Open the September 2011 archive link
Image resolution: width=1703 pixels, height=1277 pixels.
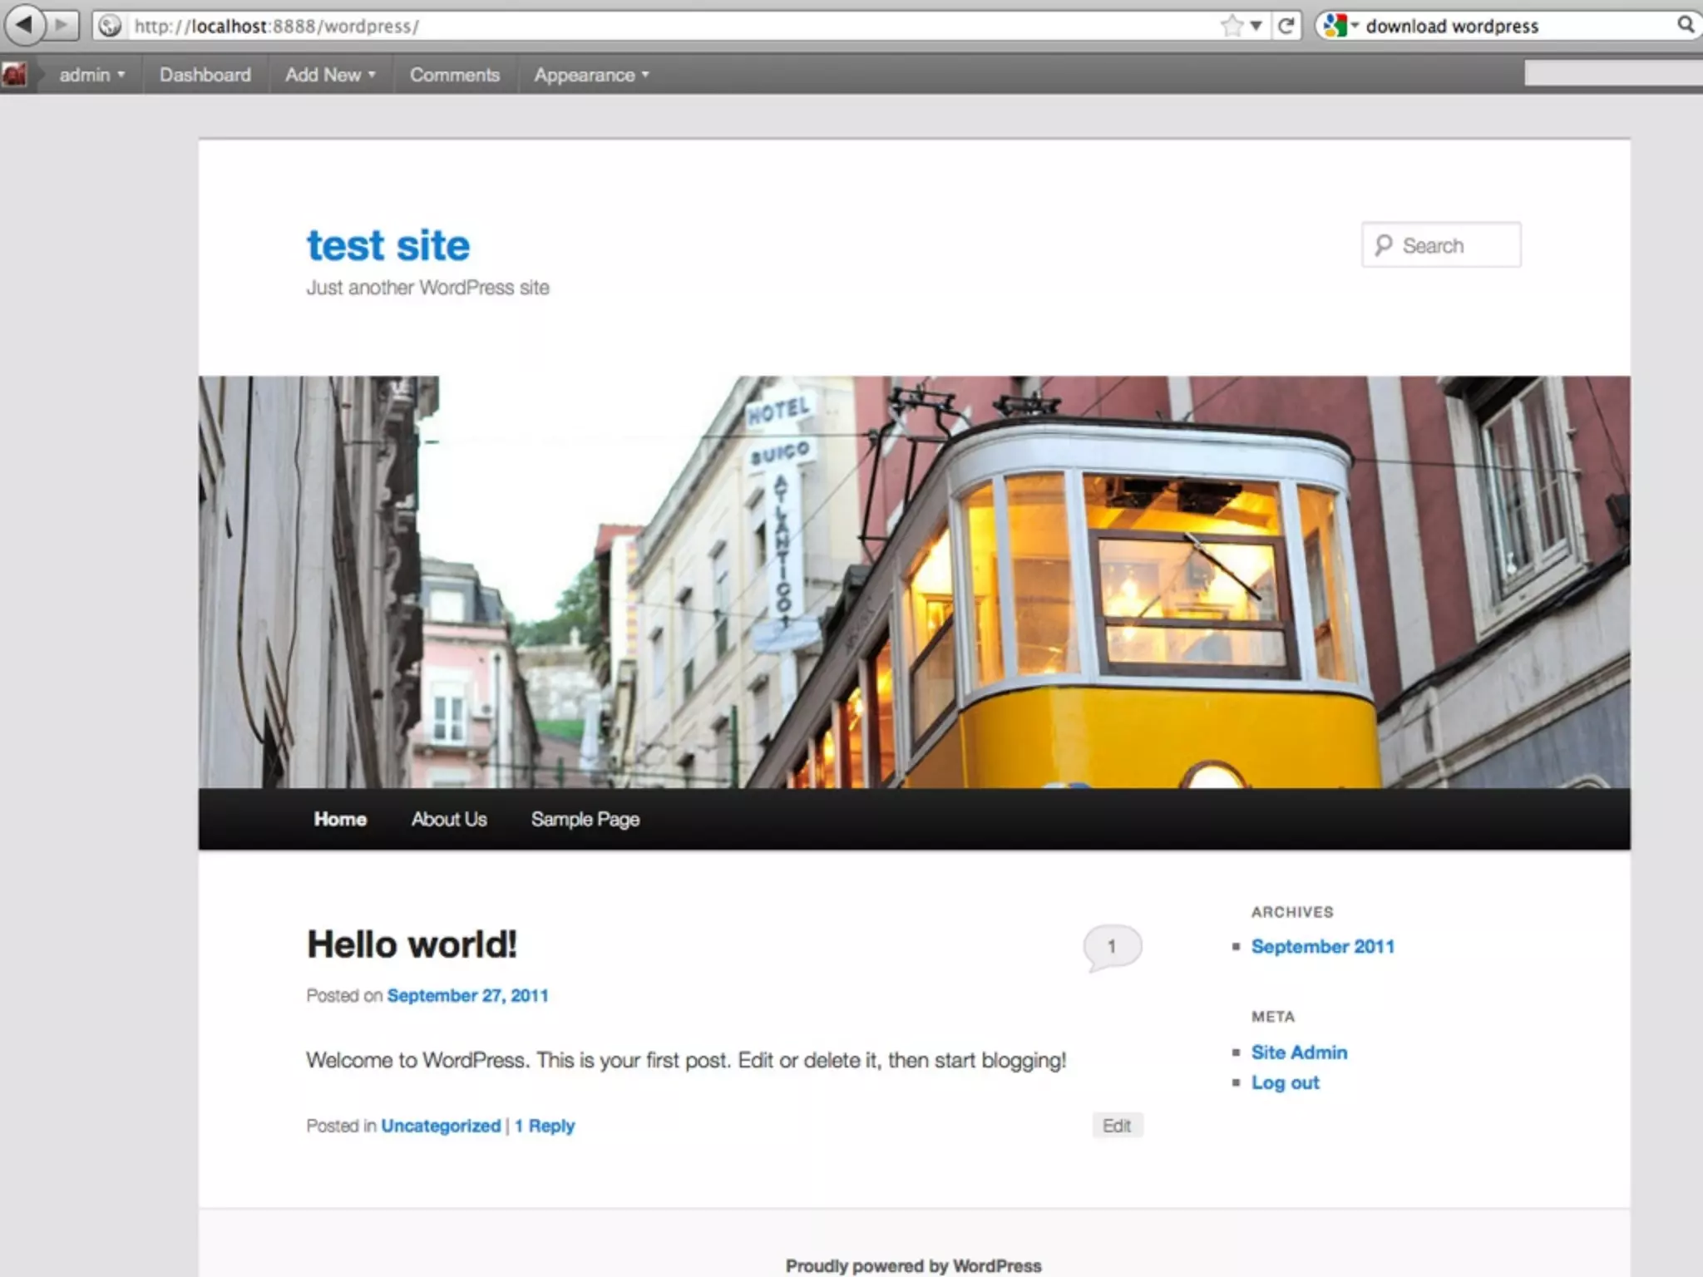pos(1322,946)
